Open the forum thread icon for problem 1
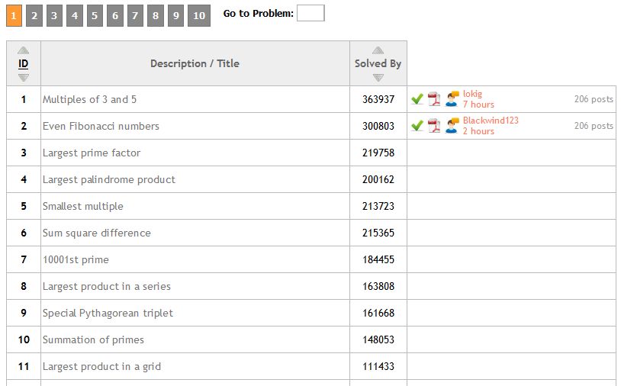621x386 pixels. point(452,99)
